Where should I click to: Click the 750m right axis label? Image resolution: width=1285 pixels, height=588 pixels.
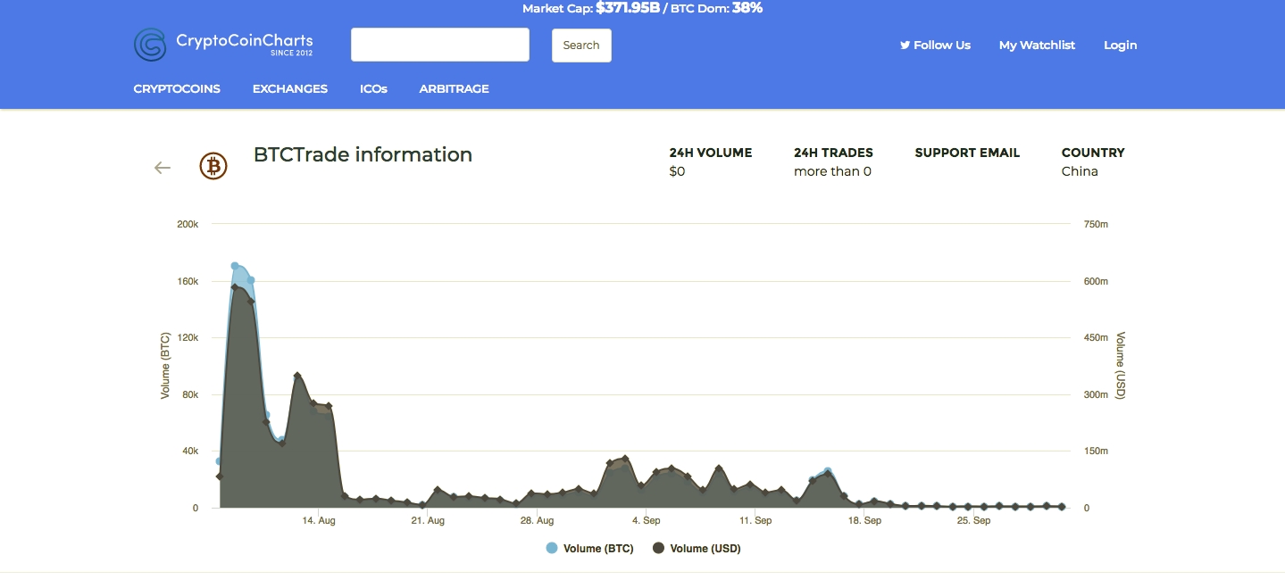tap(1096, 224)
